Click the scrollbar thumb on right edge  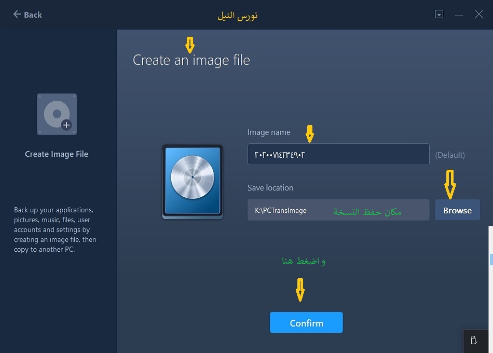tap(491, 259)
